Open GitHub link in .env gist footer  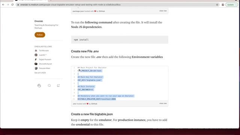pos(94,104)
